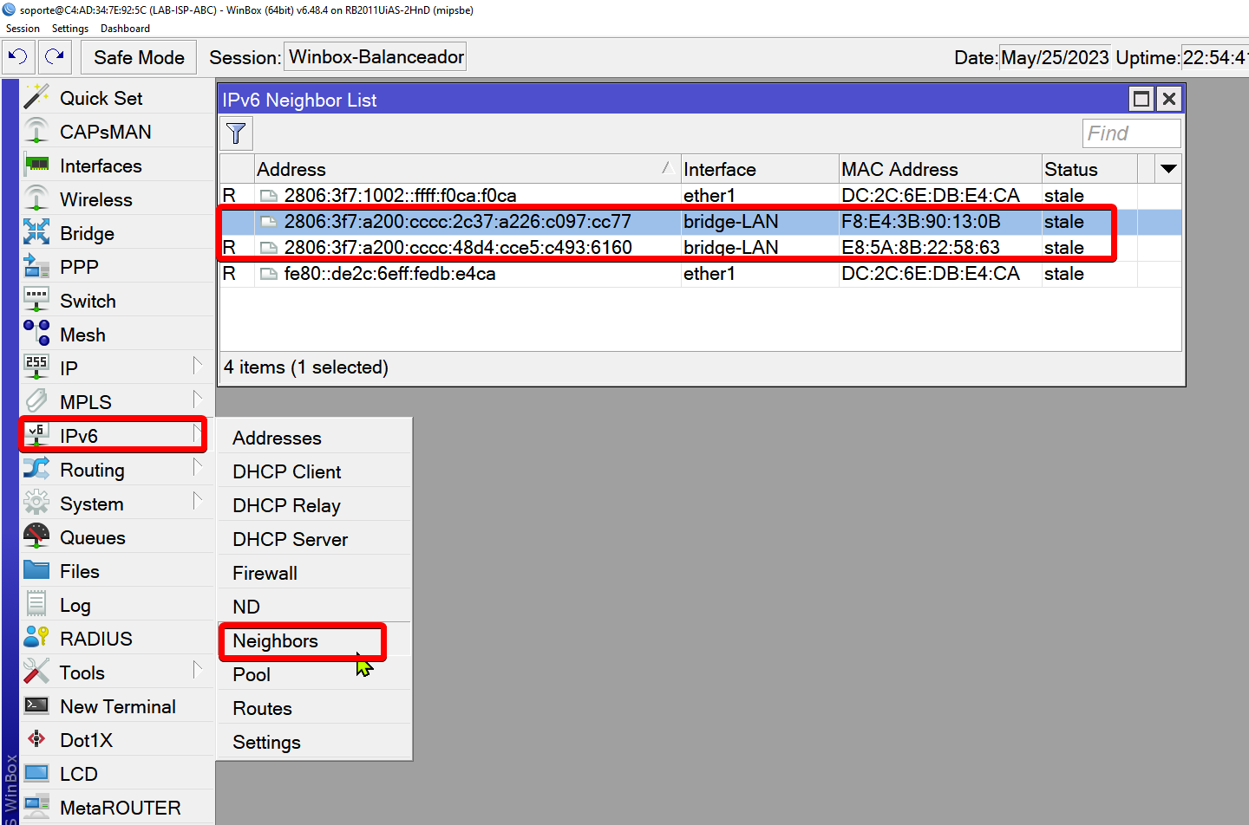Toggle Safe Mode button

click(x=139, y=58)
